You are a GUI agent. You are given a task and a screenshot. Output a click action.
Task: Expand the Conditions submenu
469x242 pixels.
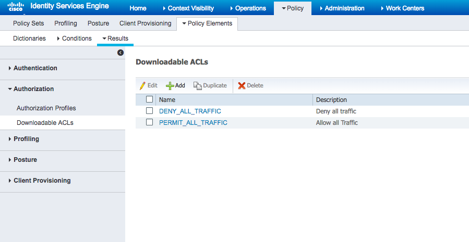(74, 39)
